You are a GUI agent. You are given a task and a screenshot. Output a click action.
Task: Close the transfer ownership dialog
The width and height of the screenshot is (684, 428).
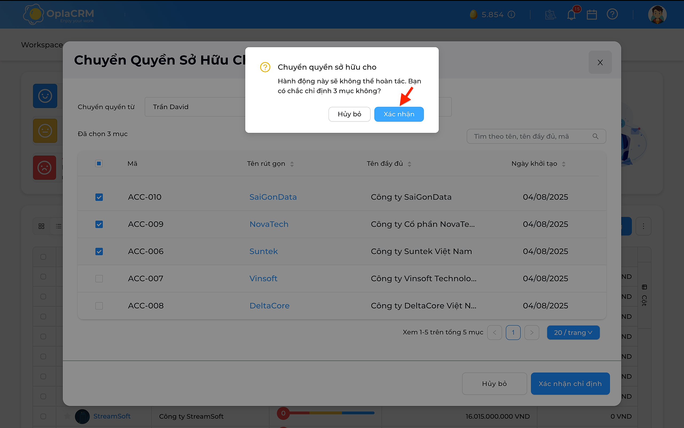pos(600,62)
